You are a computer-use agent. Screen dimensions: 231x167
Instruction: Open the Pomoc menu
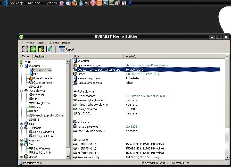(66, 43)
